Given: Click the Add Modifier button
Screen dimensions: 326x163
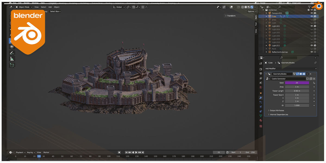Looking at the screenshot, I should pos(289,68).
